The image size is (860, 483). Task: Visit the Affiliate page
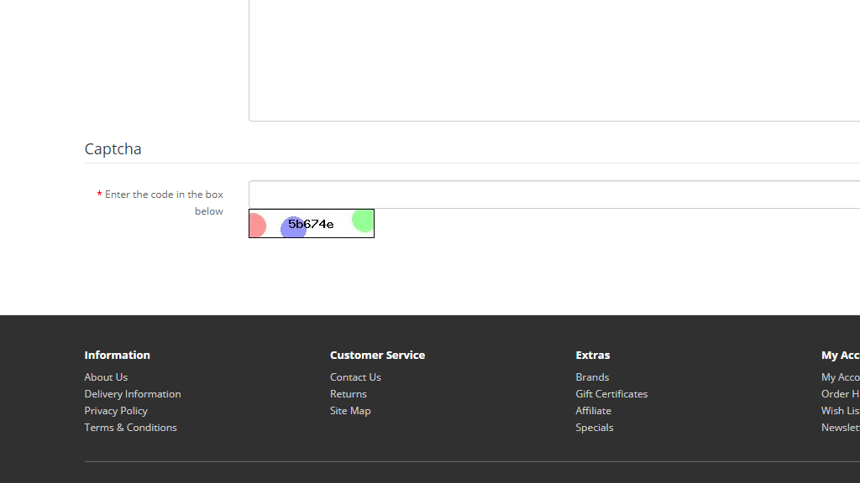[x=593, y=411]
